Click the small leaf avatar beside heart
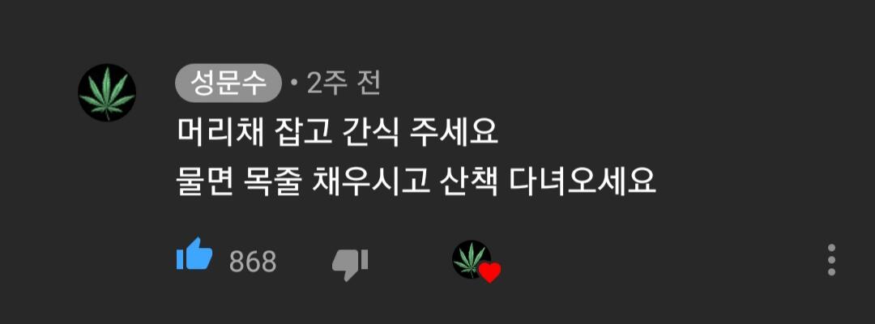Image resolution: width=875 pixels, height=324 pixels. [471, 258]
